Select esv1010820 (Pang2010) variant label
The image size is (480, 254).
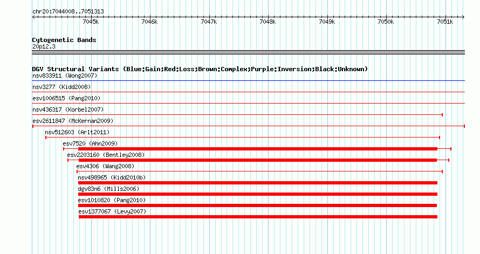pyautogui.click(x=112, y=200)
